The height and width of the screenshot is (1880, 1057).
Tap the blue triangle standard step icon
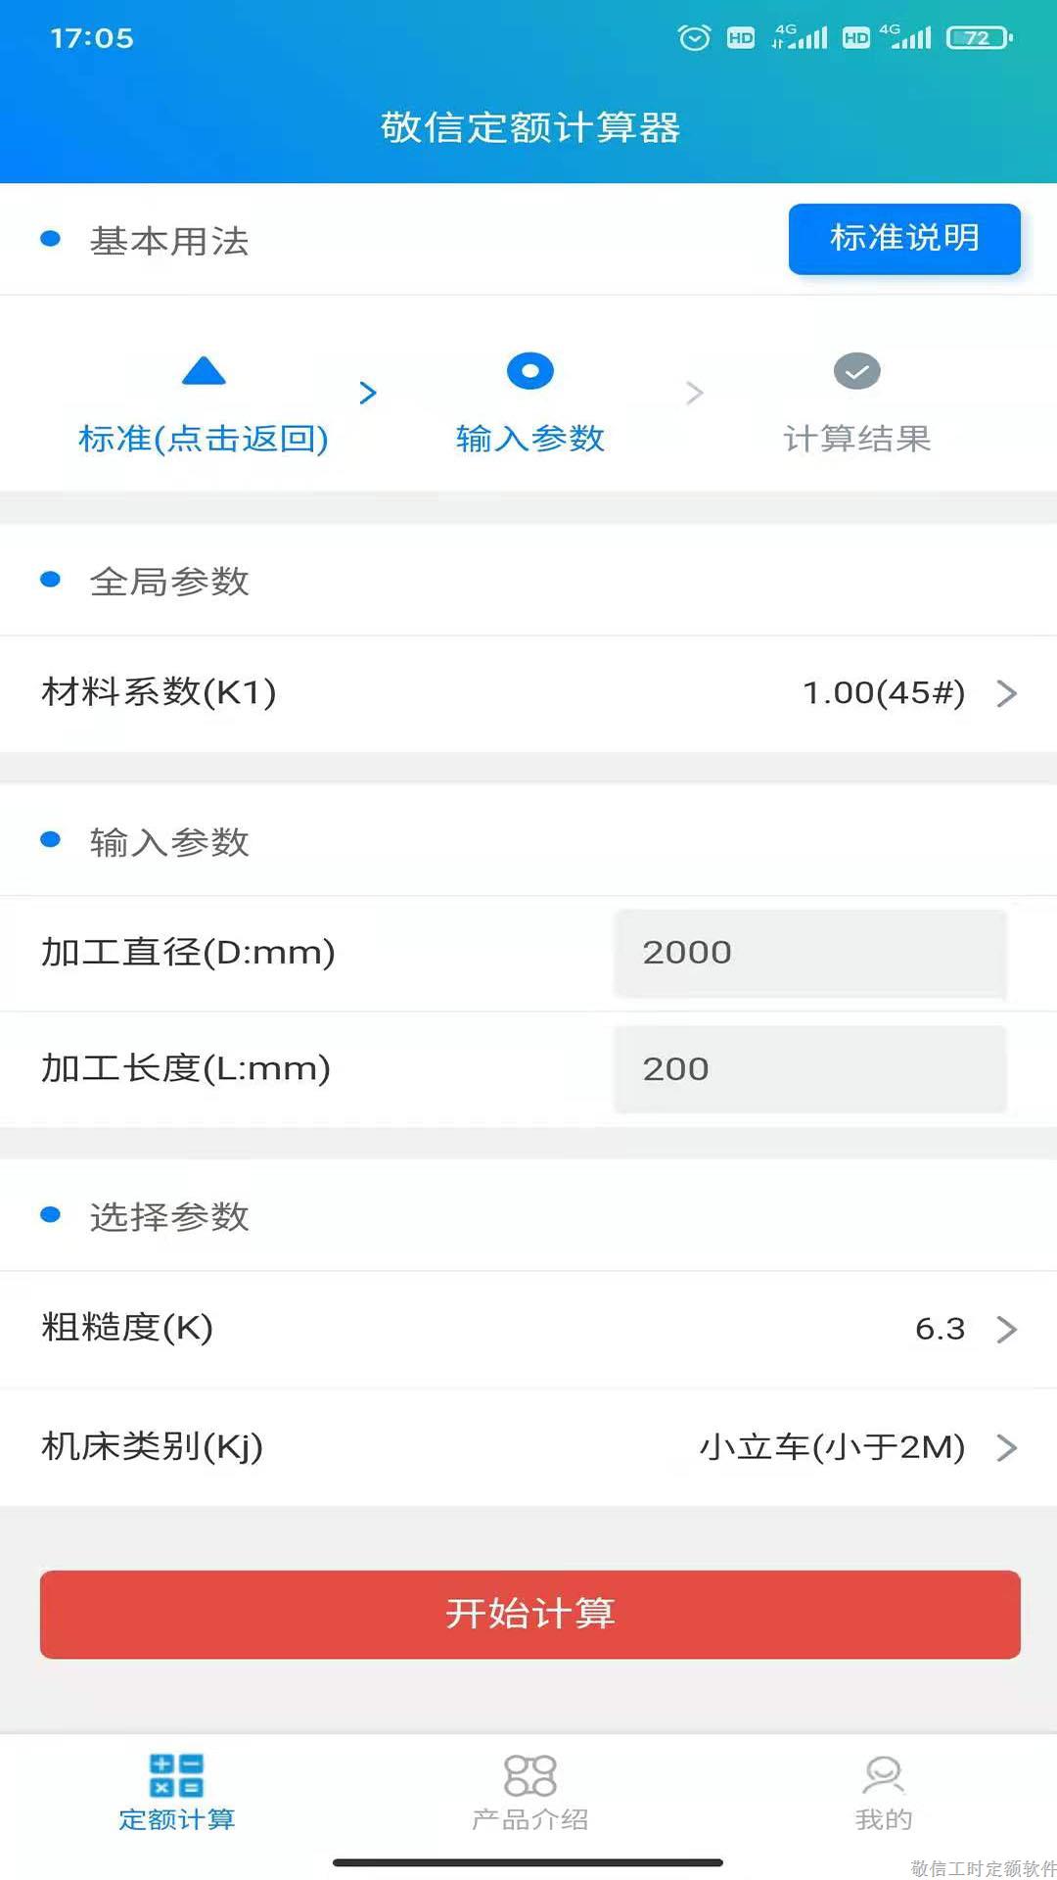[204, 371]
